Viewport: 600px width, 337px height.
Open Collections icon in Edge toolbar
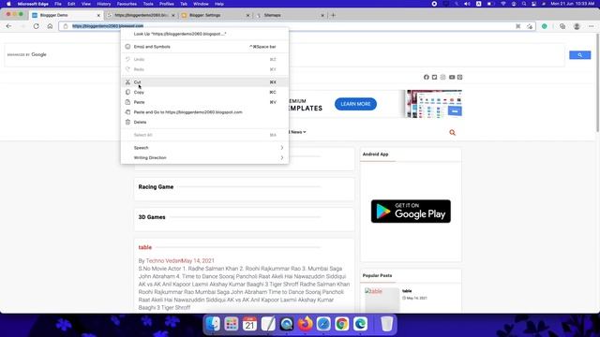(562, 26)
